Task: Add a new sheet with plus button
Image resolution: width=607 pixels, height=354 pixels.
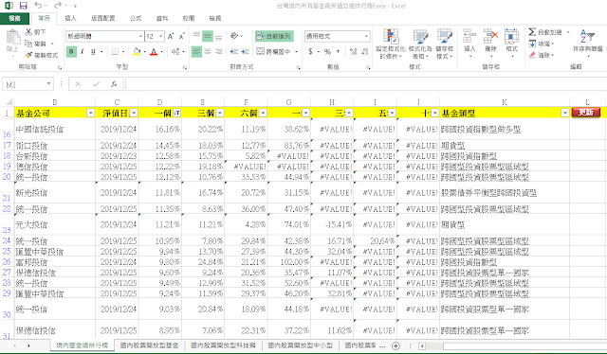Action: pos(395,345)
